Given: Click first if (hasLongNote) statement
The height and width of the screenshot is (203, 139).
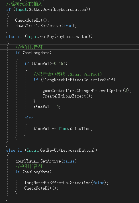Looking at the screenshot, I should tap(33, 53).
